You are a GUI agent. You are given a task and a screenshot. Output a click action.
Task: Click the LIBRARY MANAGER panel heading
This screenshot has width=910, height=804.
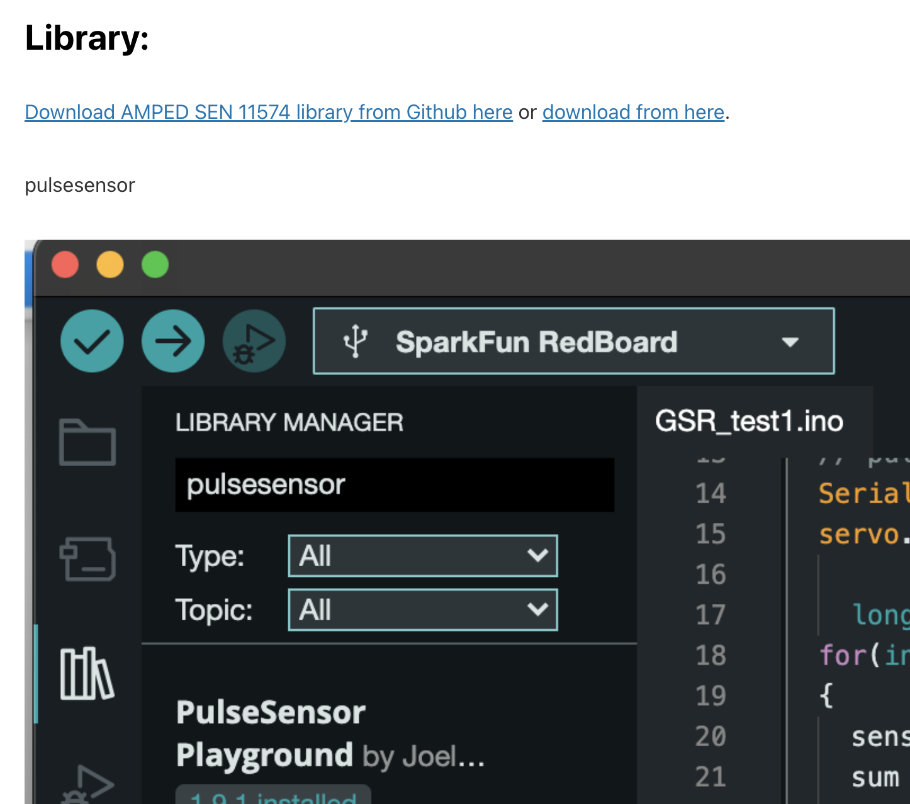click(x=289, y=422)
